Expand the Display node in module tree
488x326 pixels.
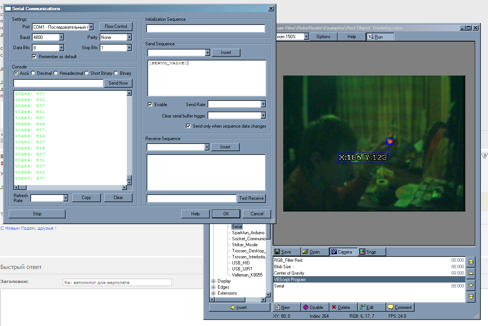click(x=214, y=281)
